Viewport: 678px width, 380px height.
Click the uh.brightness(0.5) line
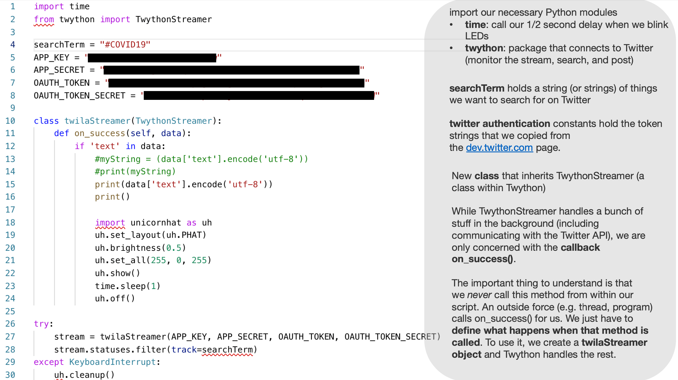[140, 248]
